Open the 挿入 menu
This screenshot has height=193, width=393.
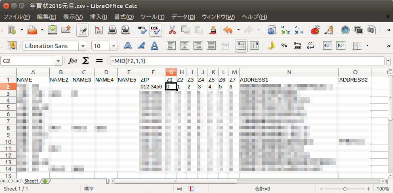click(99, 17)
